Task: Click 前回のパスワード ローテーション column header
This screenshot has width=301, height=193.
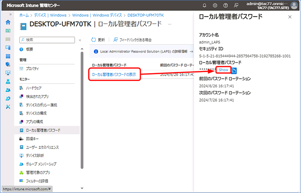Action: pyautogui.click(x=177, y=65)
